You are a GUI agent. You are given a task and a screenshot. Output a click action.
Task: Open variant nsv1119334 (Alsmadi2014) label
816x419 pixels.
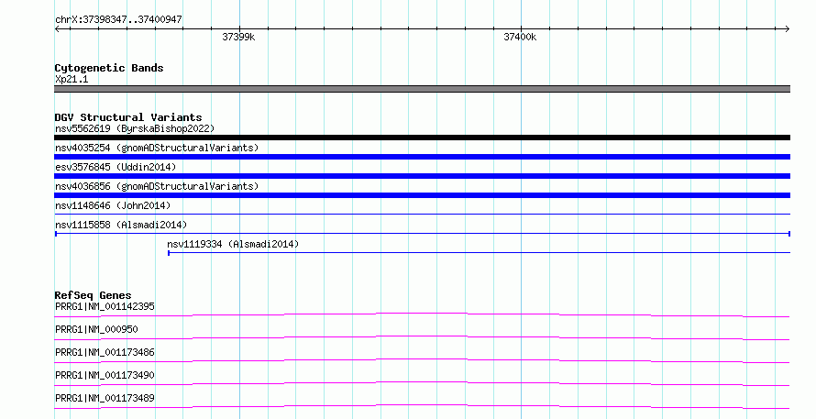click(233, 244)
